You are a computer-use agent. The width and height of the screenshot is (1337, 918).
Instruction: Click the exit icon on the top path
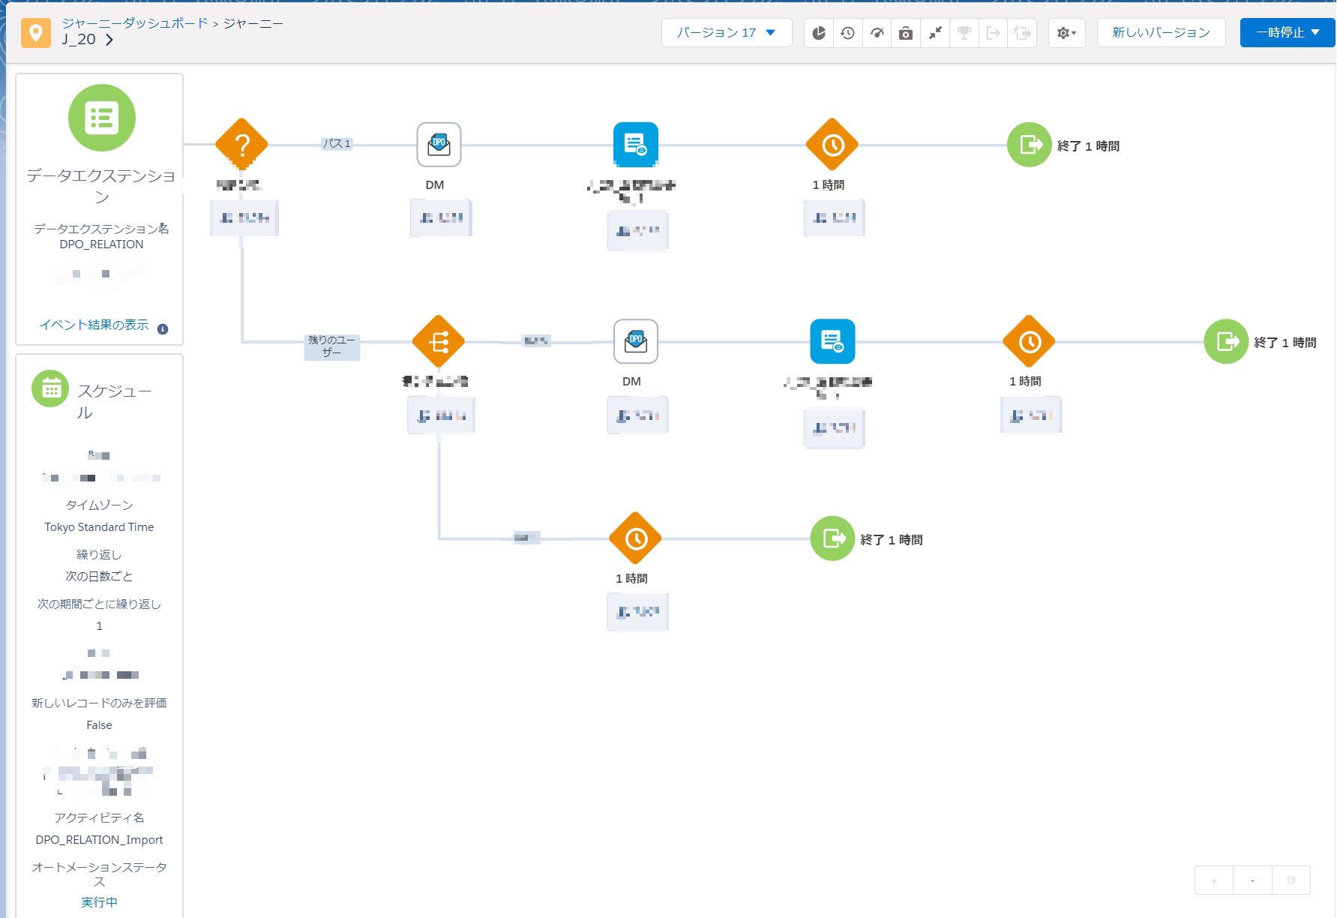pos(1029,145)
